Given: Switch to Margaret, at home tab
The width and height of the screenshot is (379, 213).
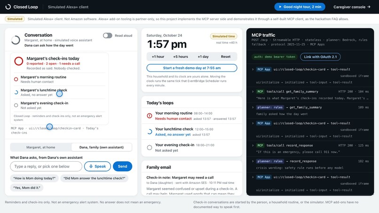Looking at the screenshot, I should [x=40, y=147].
